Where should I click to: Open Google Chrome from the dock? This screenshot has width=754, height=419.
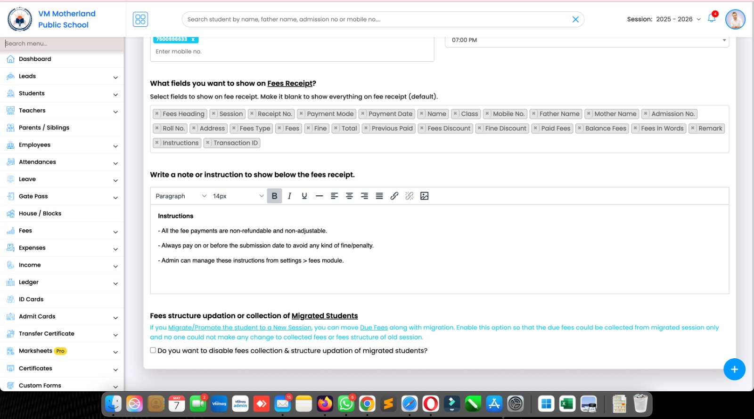[367, 404]
